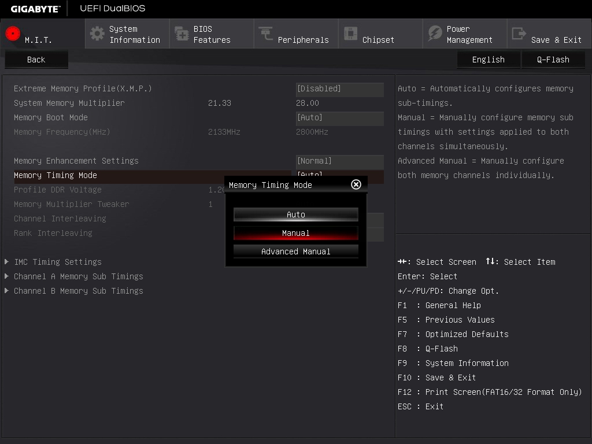592x444 pixels.
Task: Click the F1 General Help line
Action: (439, 305)
